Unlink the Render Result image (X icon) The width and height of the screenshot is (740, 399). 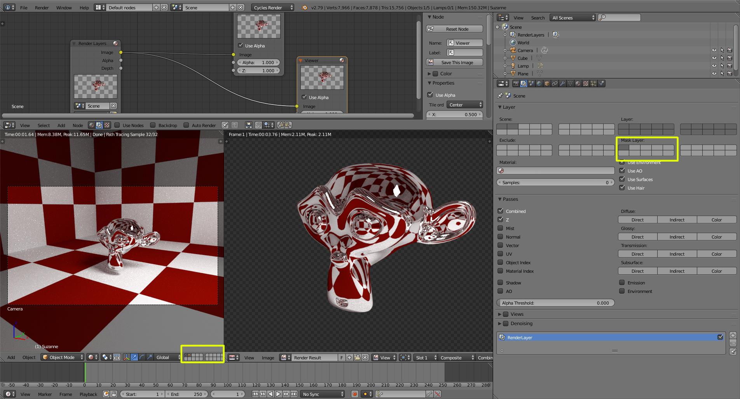pyautogui.click(x=365, y=357)
